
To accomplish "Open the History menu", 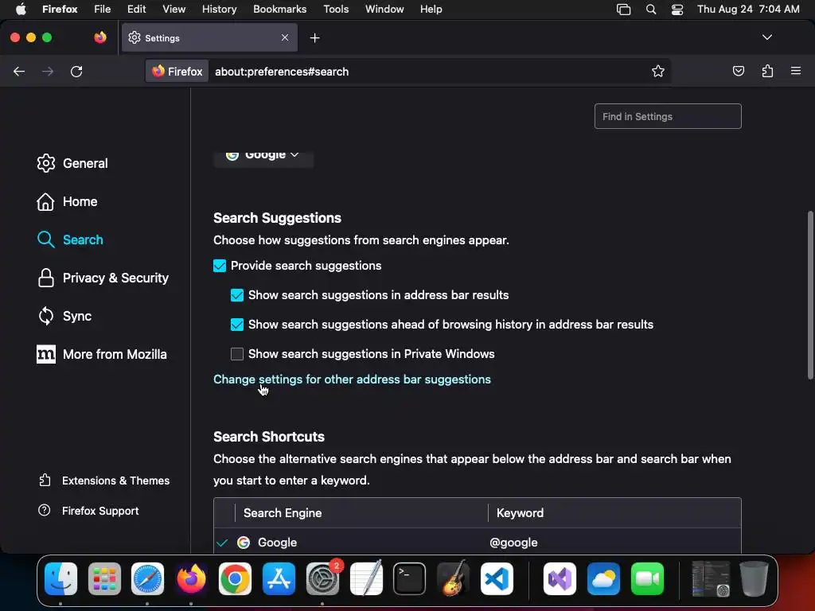I will [x=219, y=9].
